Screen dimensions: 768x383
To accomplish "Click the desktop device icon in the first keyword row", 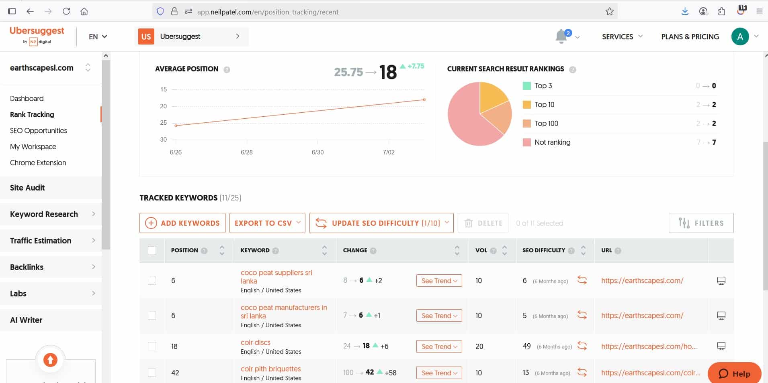I will tap(721, 281).
